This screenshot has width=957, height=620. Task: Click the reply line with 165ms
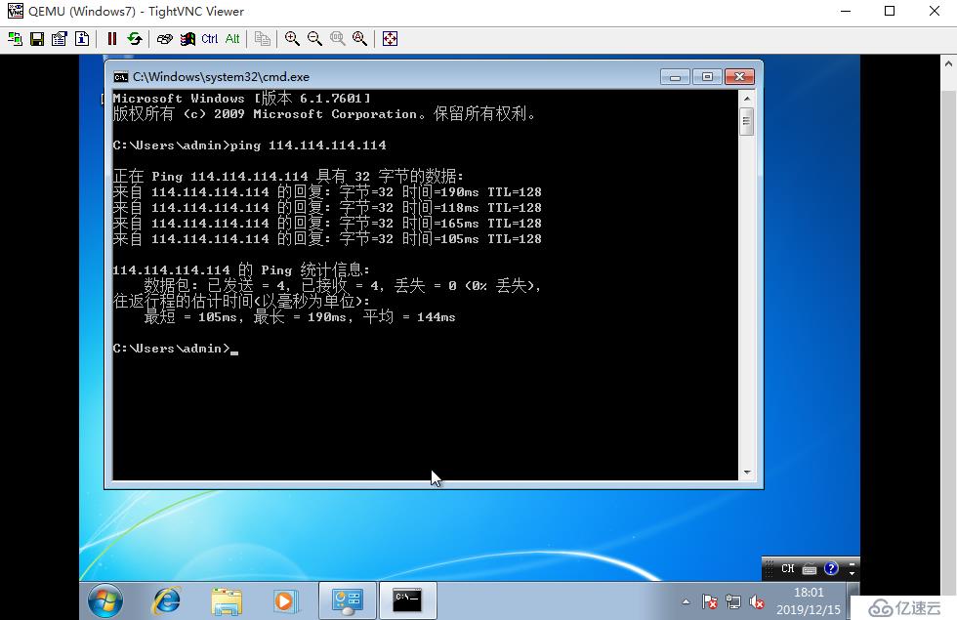[x=327, y=224]
